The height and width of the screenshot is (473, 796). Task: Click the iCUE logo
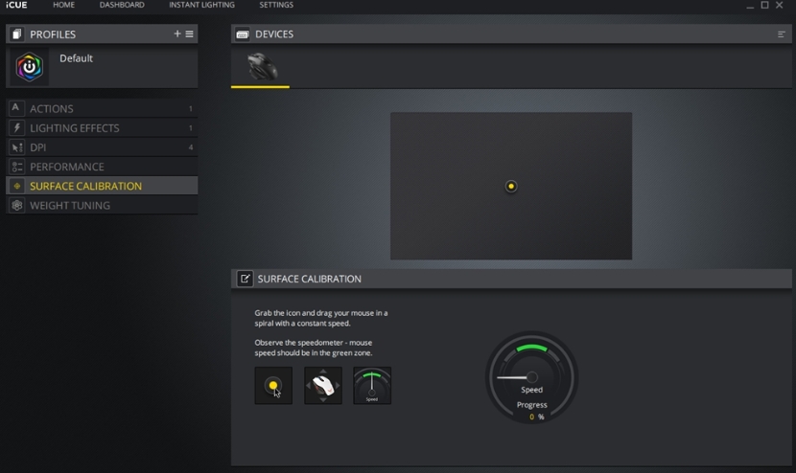pos(16,5)
